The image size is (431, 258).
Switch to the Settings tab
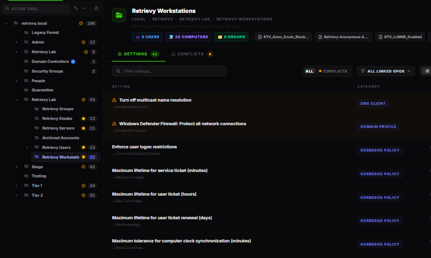[138, 54]
